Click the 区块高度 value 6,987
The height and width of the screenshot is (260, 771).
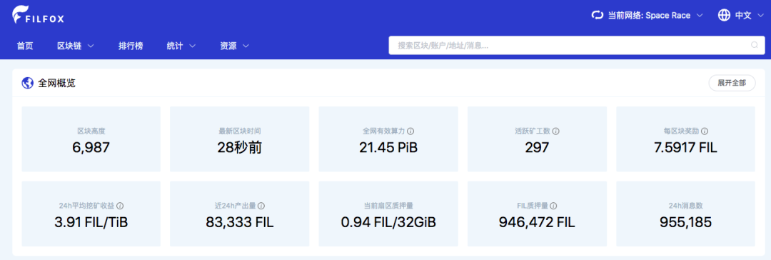click(91, 147)
